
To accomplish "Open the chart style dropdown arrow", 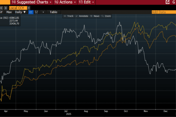I will click(x=43, y=12).
